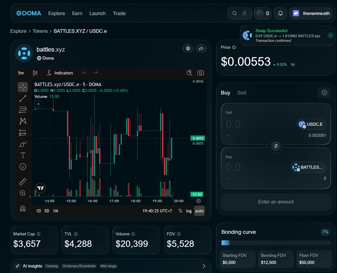Take a chart snapshot with camera icon
This screenshot has height=273, width=337.
[x=201, y=73]
